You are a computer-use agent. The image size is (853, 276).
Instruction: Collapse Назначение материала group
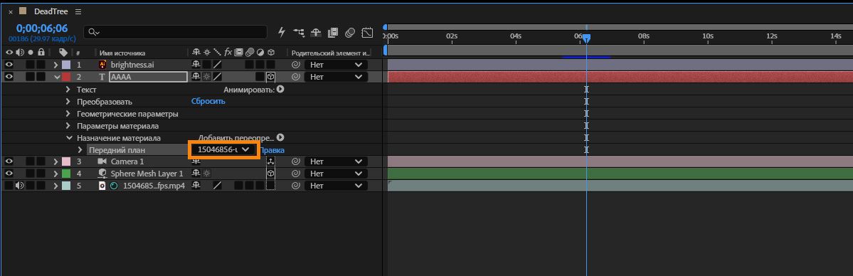pyautogui.click(x=68, y=138)
